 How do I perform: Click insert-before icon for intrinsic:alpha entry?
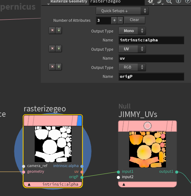pos(59,30)
